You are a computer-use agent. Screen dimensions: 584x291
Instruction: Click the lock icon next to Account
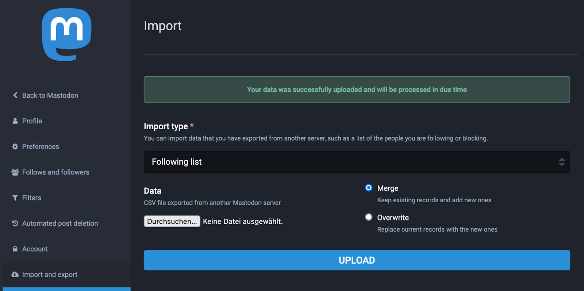click(15, 249)
